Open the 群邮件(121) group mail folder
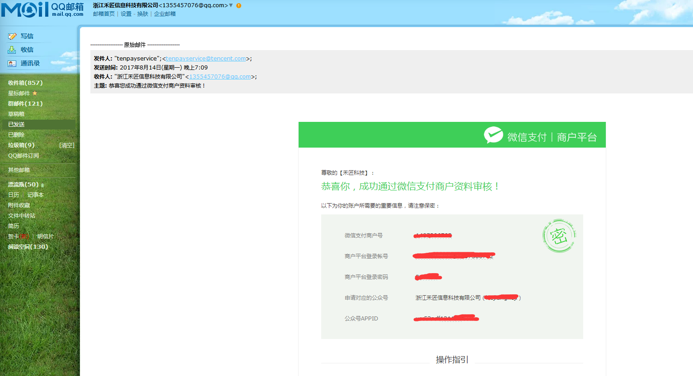 [25, 103]
